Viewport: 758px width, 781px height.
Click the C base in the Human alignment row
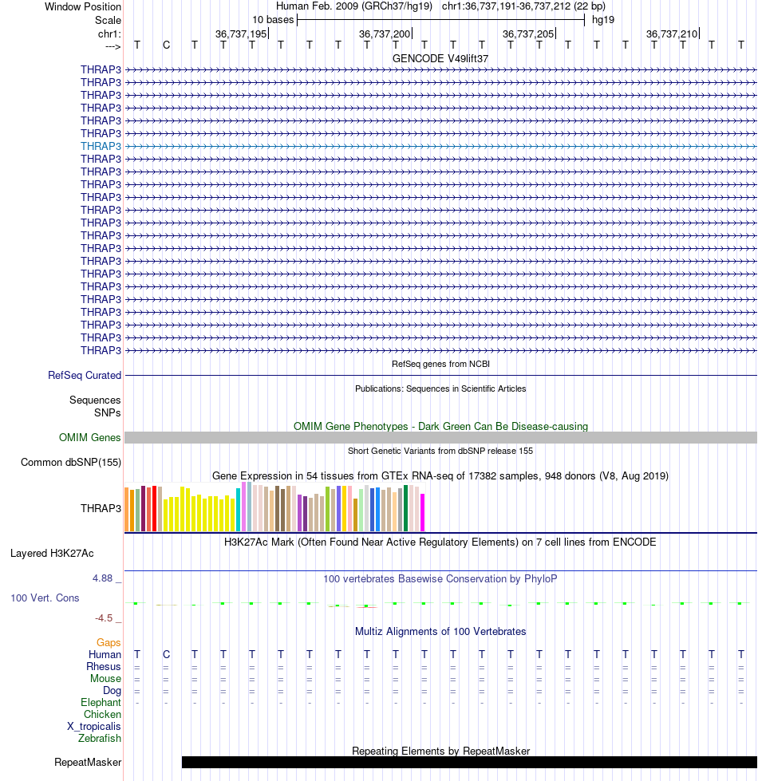166,654
